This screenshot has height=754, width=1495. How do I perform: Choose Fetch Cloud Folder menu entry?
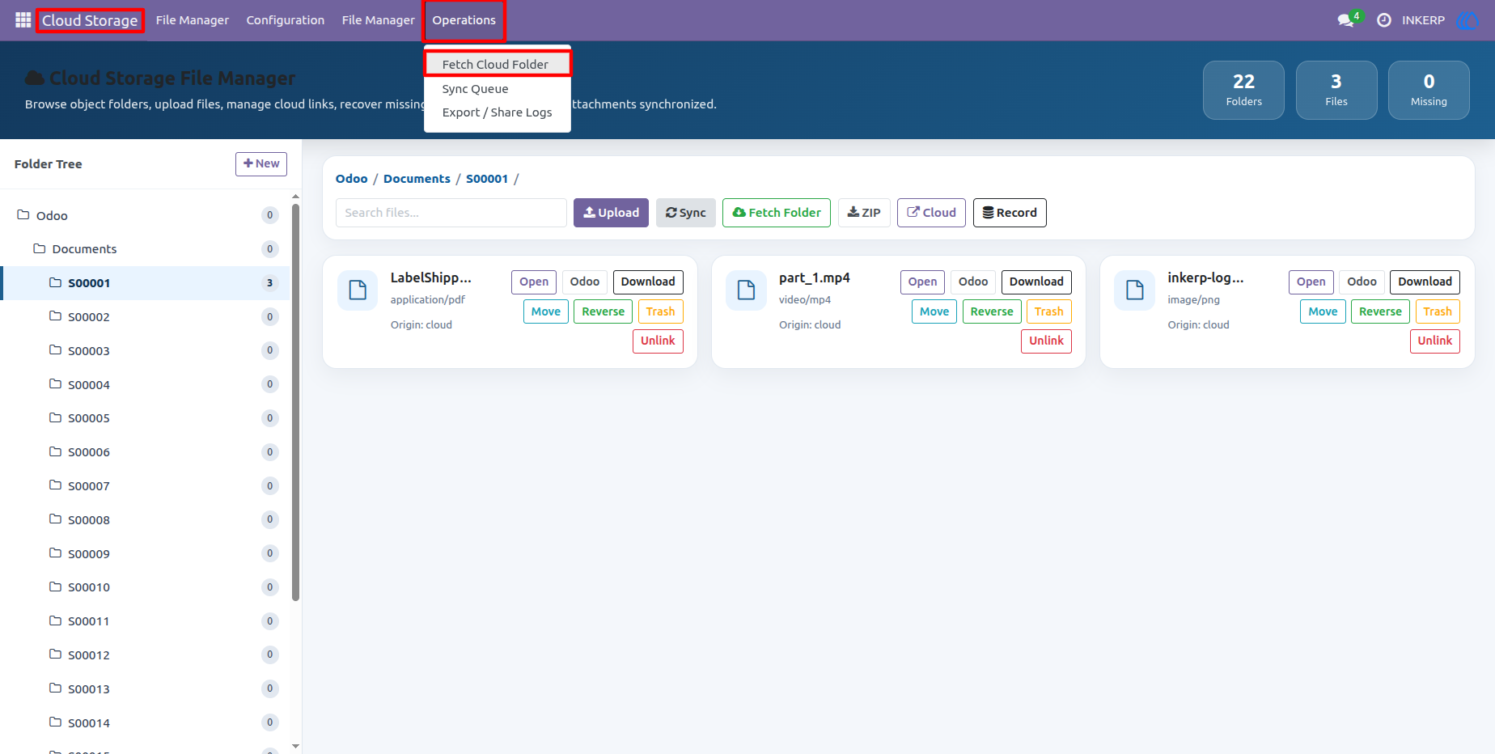click(x=498, y=64)
